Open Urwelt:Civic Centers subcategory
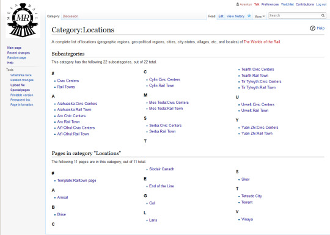Viewport: 330px width, 235px height. point(258,104)
